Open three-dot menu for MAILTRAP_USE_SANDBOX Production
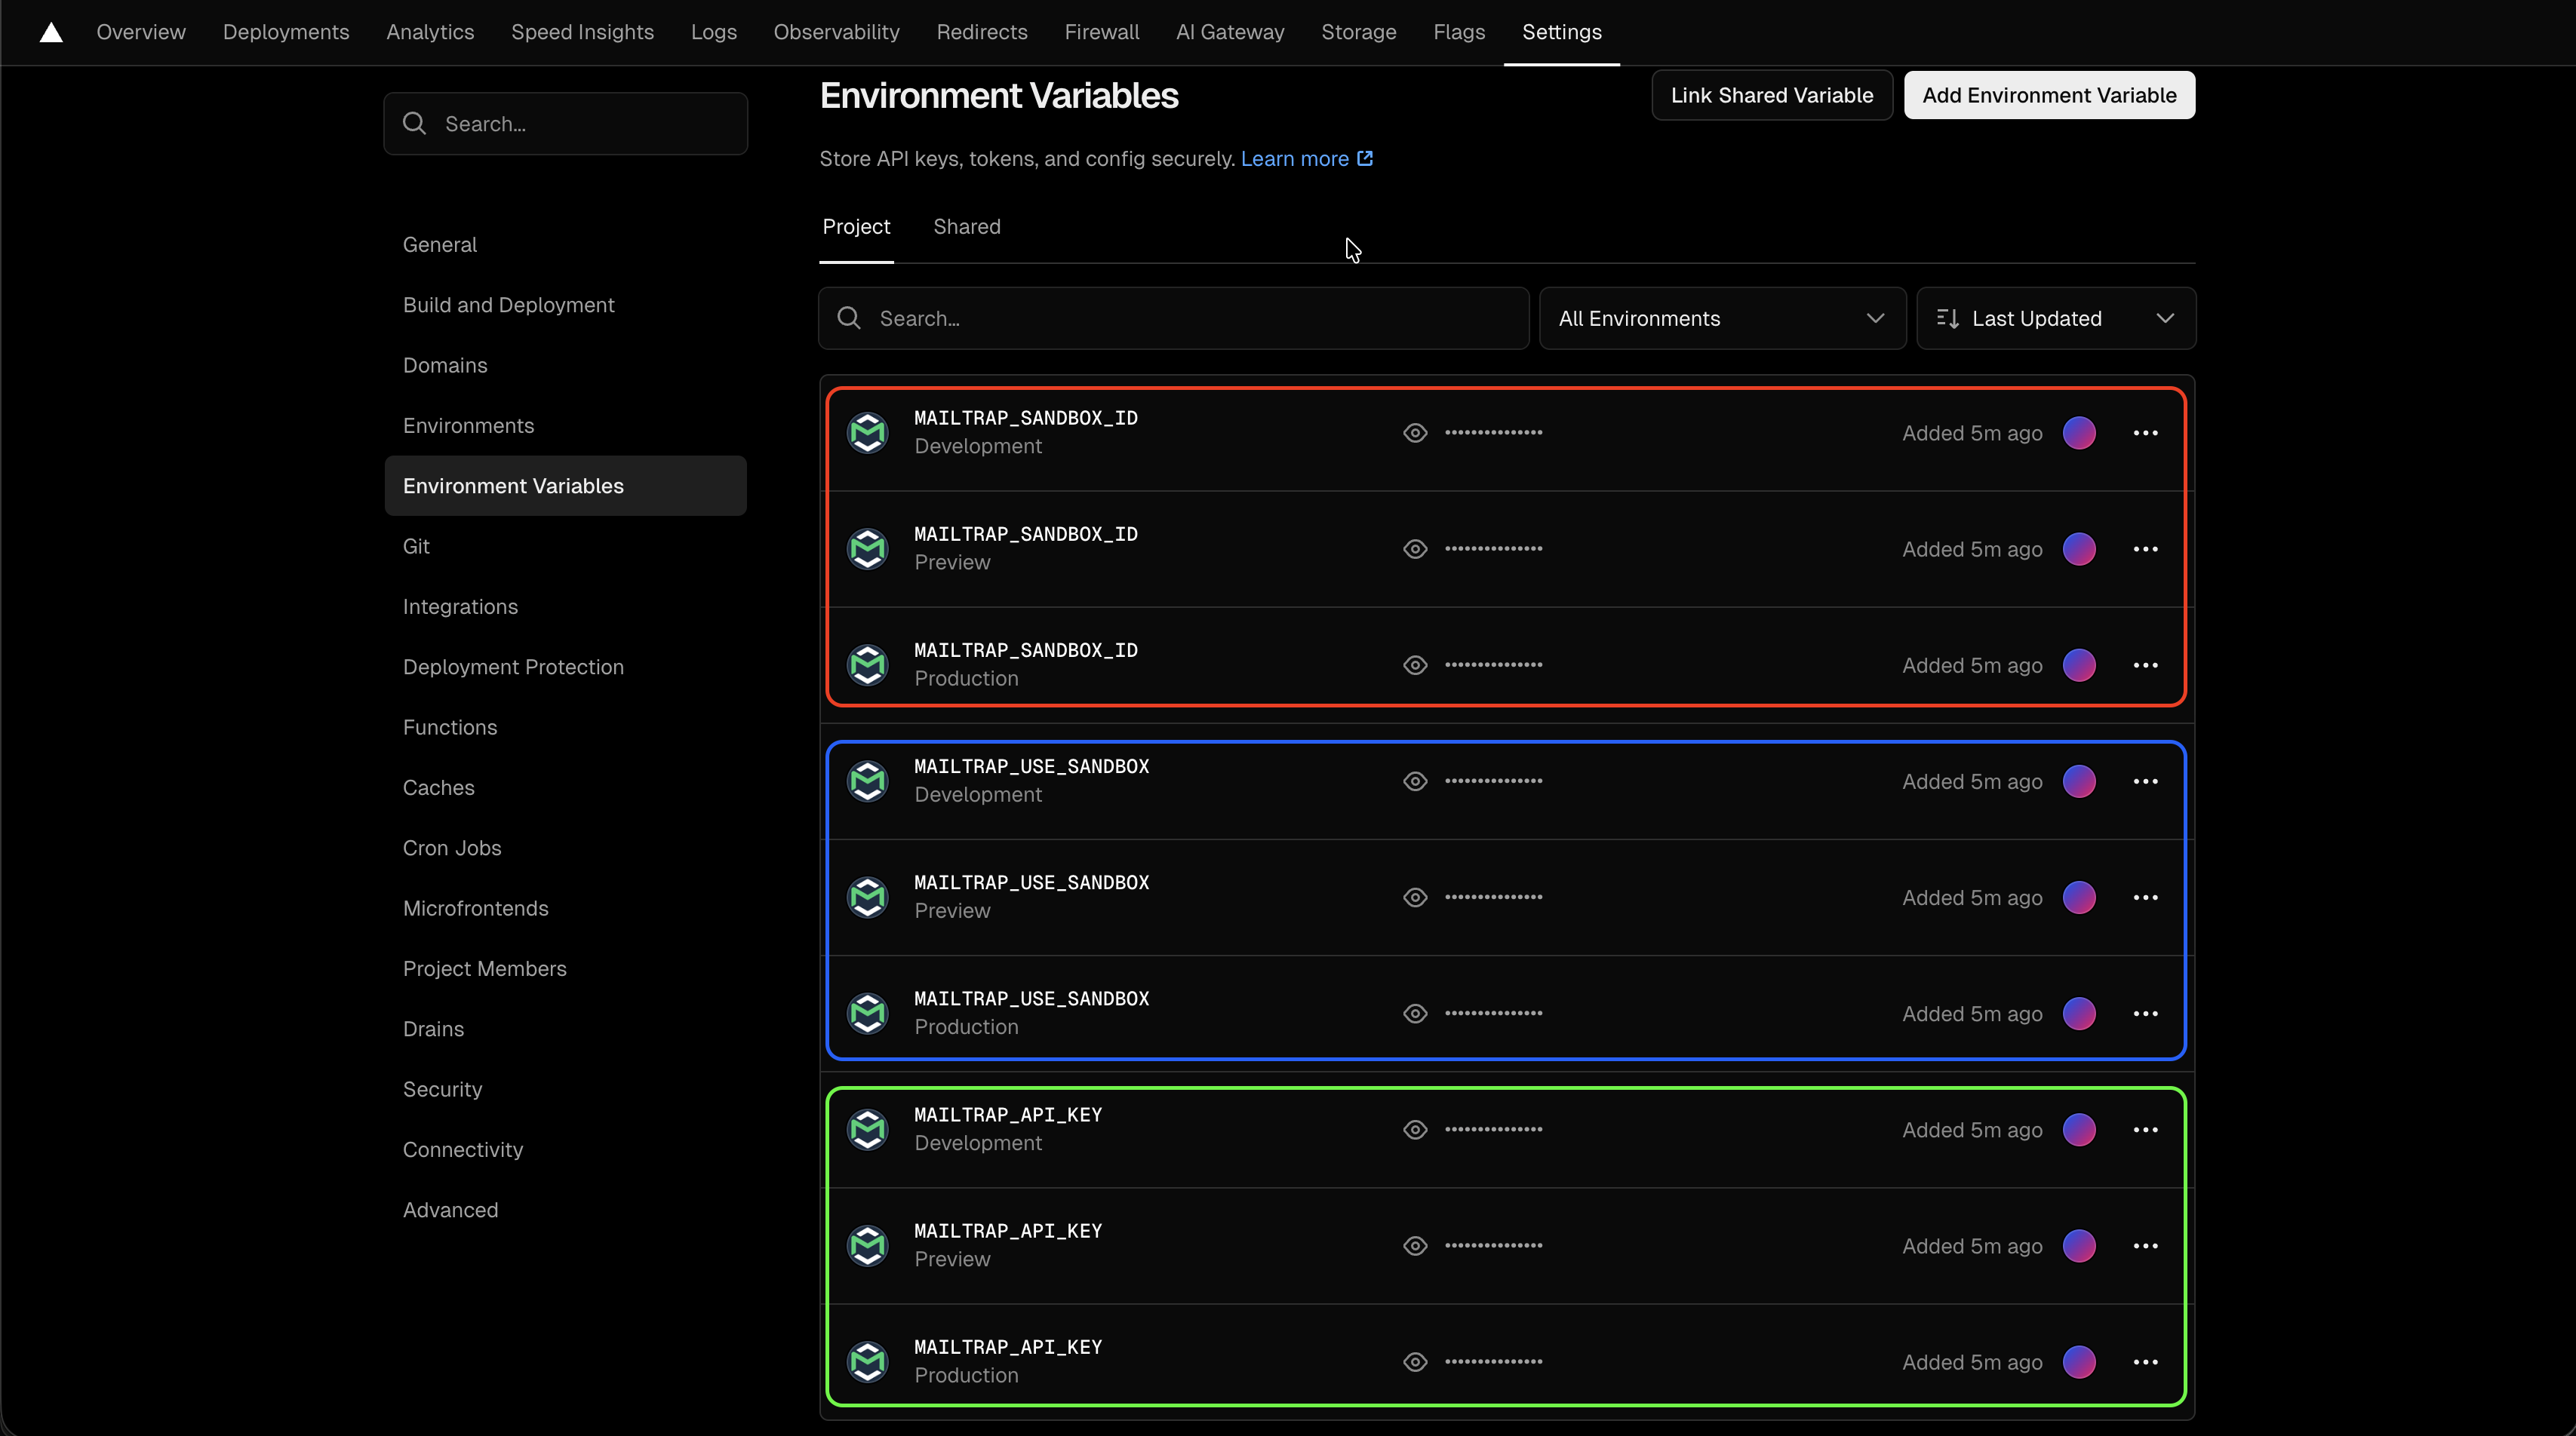The height and width of the screenshot is (1436, 2576). [x=2145, y=1014]
